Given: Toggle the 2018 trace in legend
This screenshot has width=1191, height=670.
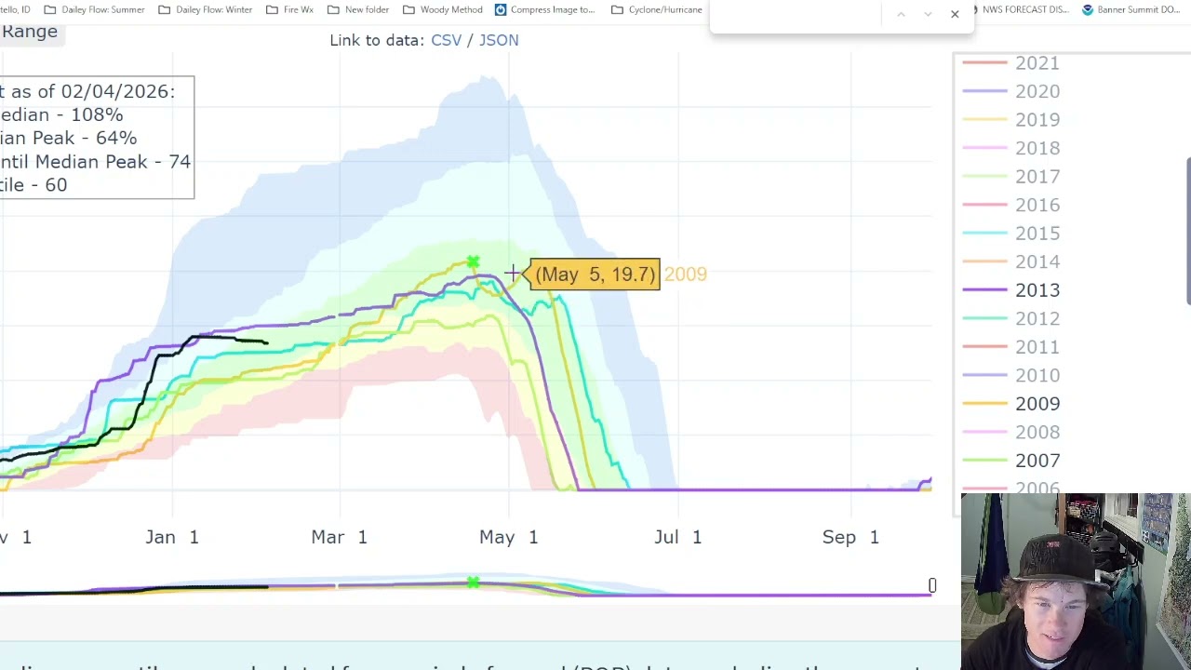Looking at the screenshot, I should [1010, 148].
